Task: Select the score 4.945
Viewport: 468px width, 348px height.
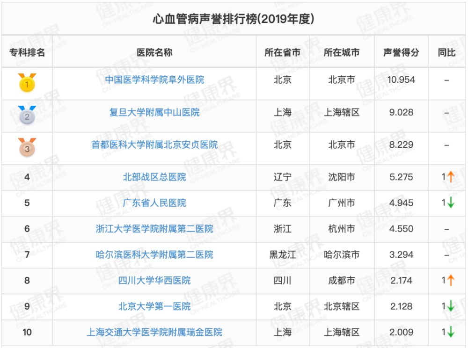Action: 401,203
